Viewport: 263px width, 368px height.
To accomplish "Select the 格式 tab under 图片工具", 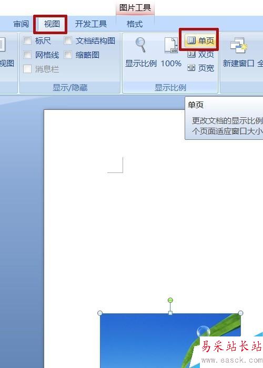I will [x=135, y=24].
